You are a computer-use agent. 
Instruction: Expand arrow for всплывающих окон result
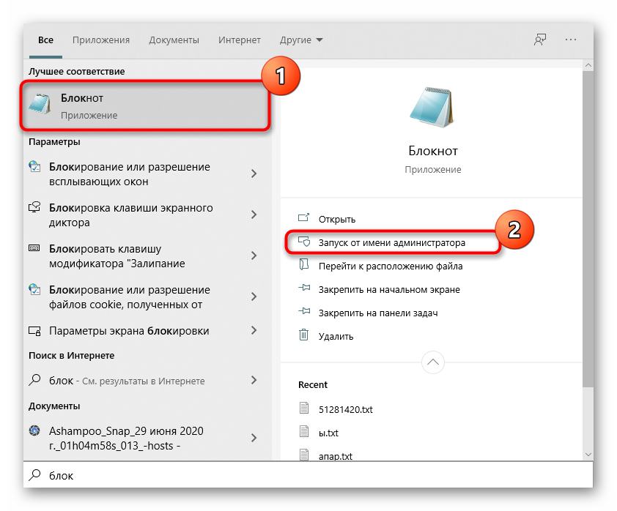254,174
